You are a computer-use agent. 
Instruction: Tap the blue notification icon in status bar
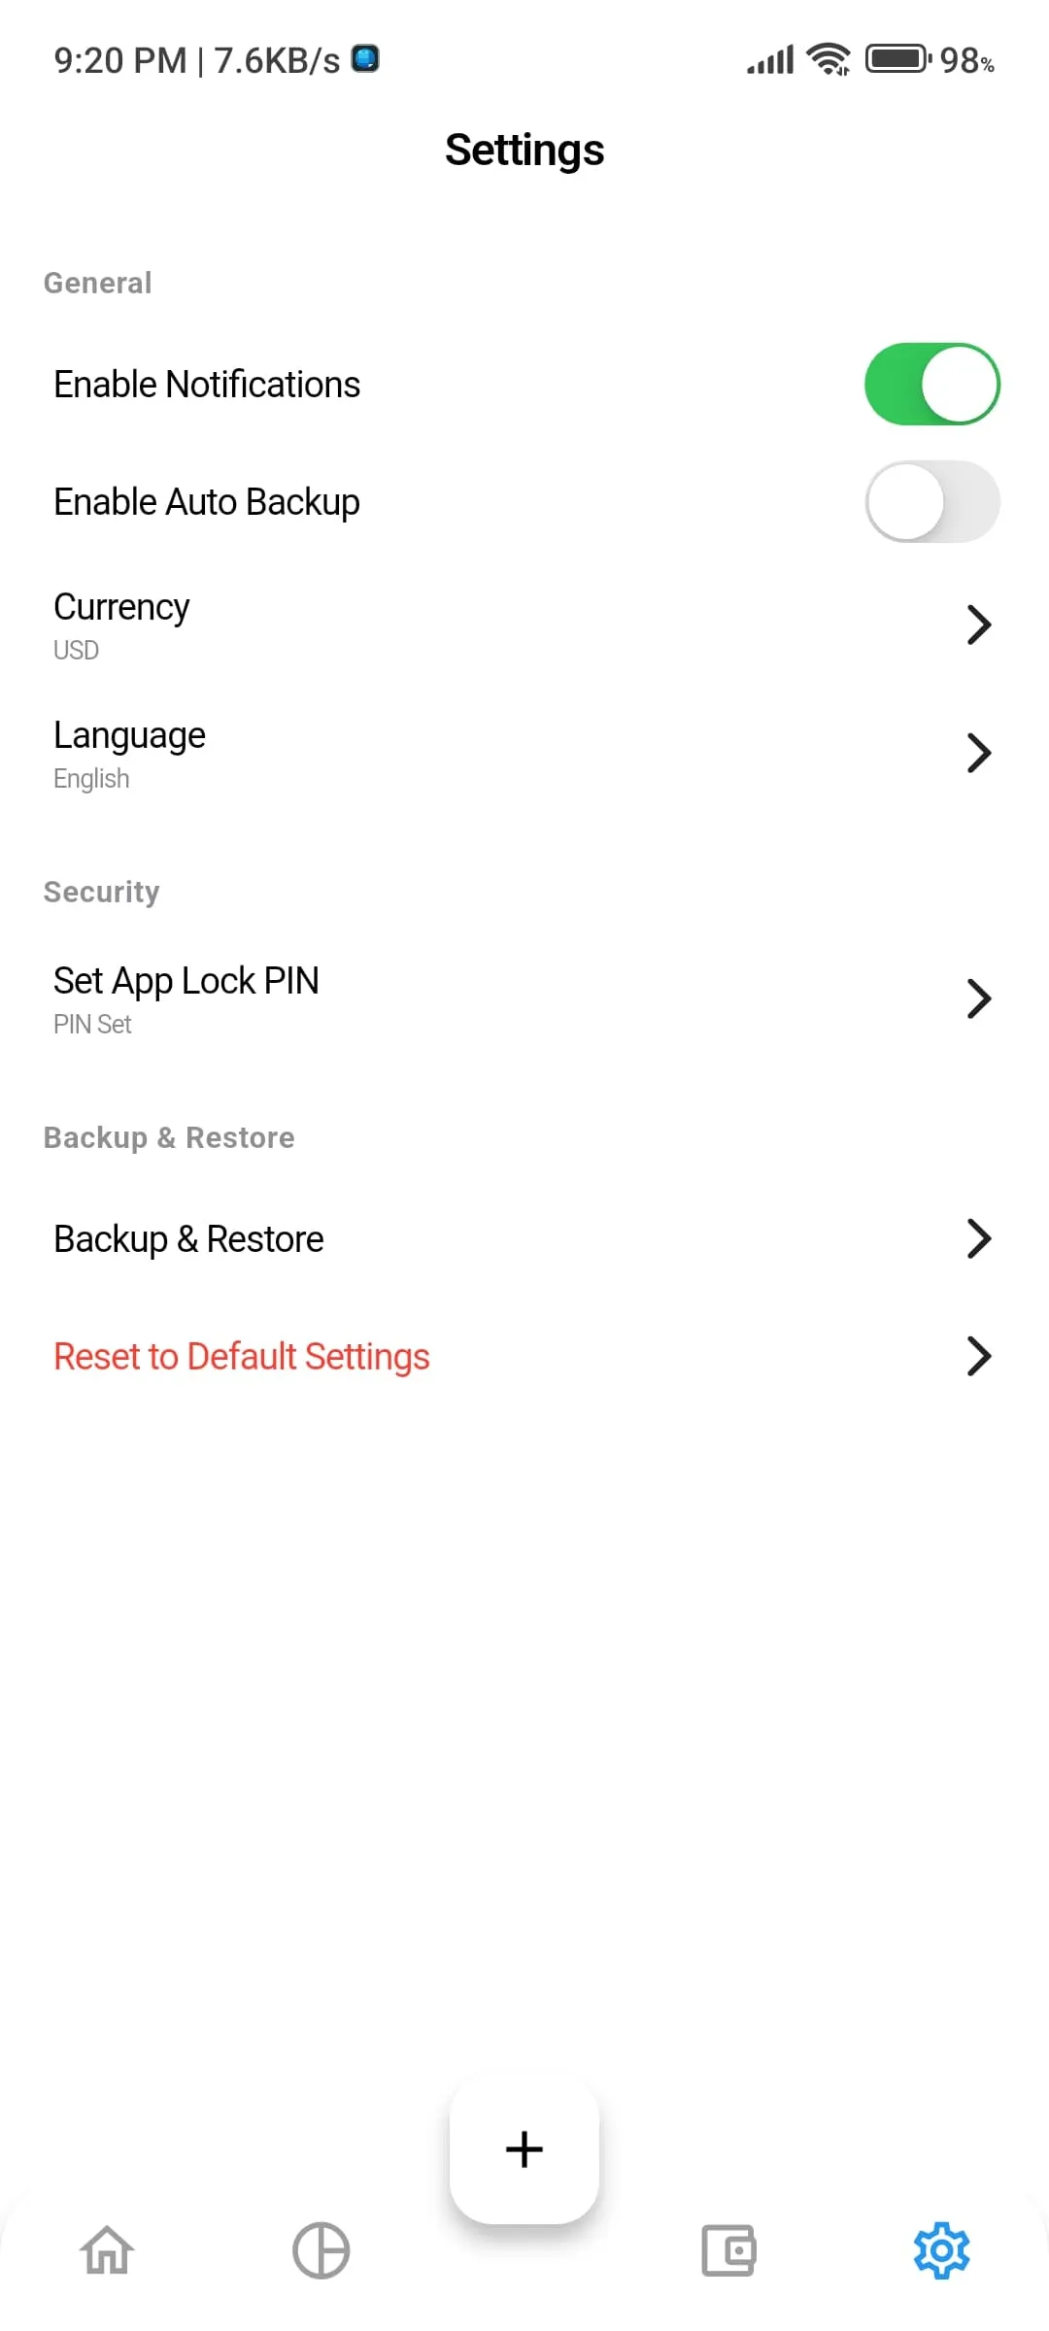point(365,59)
